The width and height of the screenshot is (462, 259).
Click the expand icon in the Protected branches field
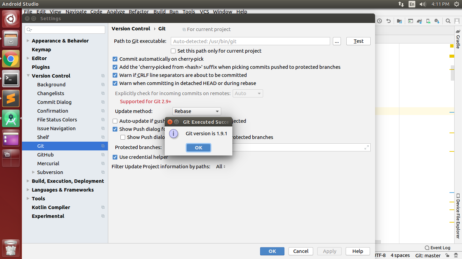point(367,147)
